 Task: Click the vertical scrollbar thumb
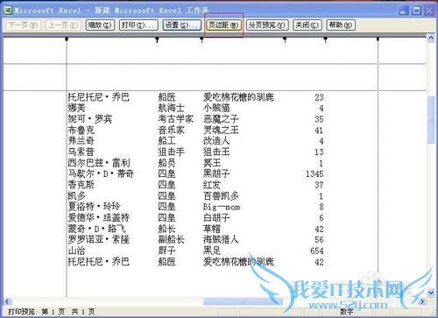tap(431, 120)
